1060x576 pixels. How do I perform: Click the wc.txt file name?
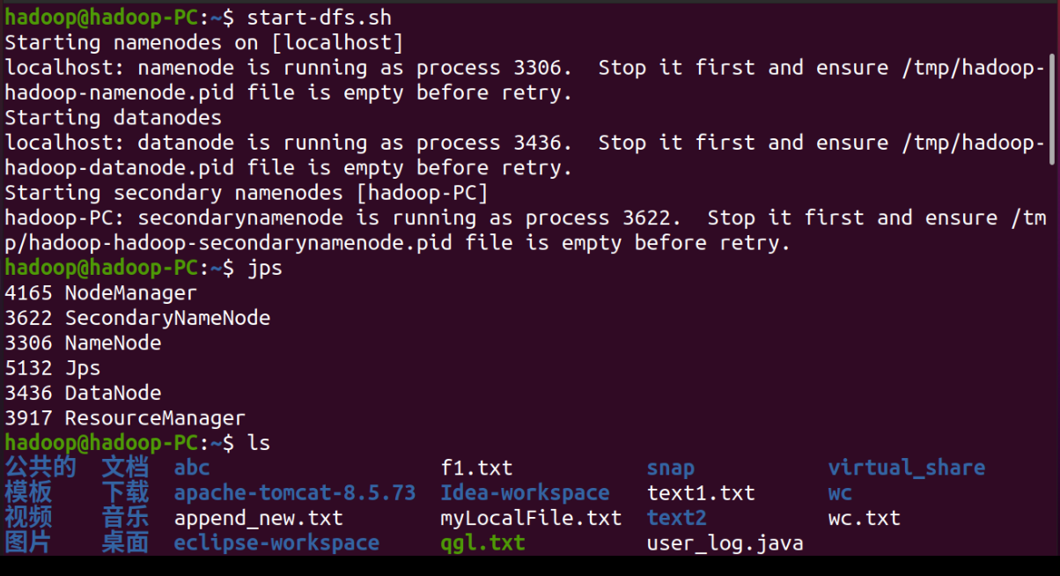point(864,518)
